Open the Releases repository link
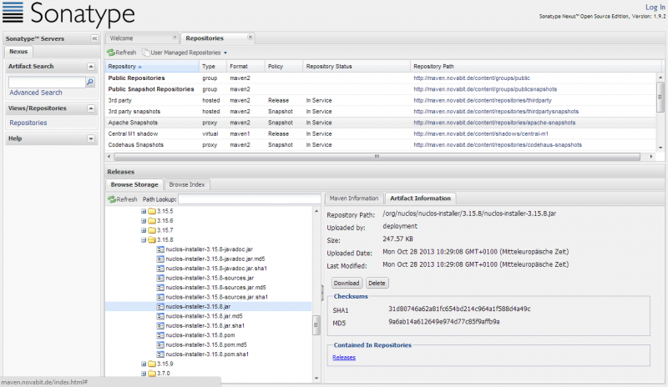Image resolution: width=668 pixels, height=387 pixels. [x=344, y=358]
